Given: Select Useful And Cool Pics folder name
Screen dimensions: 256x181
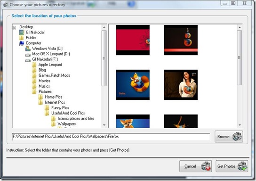Looking at the screenshot, I should point(68,113).
